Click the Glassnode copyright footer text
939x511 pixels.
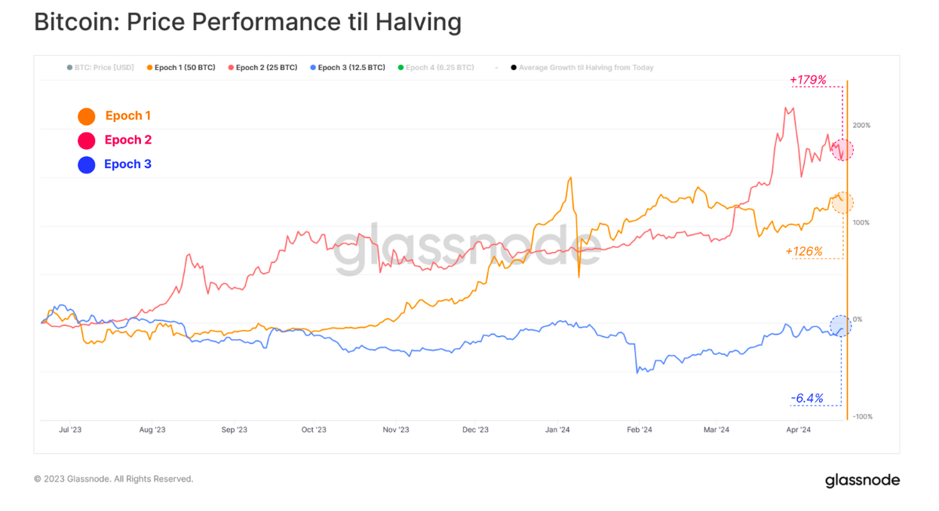point(113,479)
